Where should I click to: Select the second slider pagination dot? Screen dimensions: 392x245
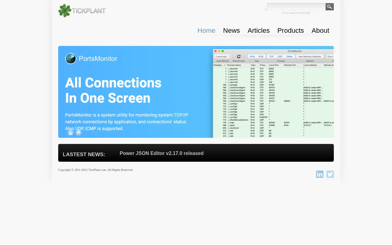pos(78,133)
